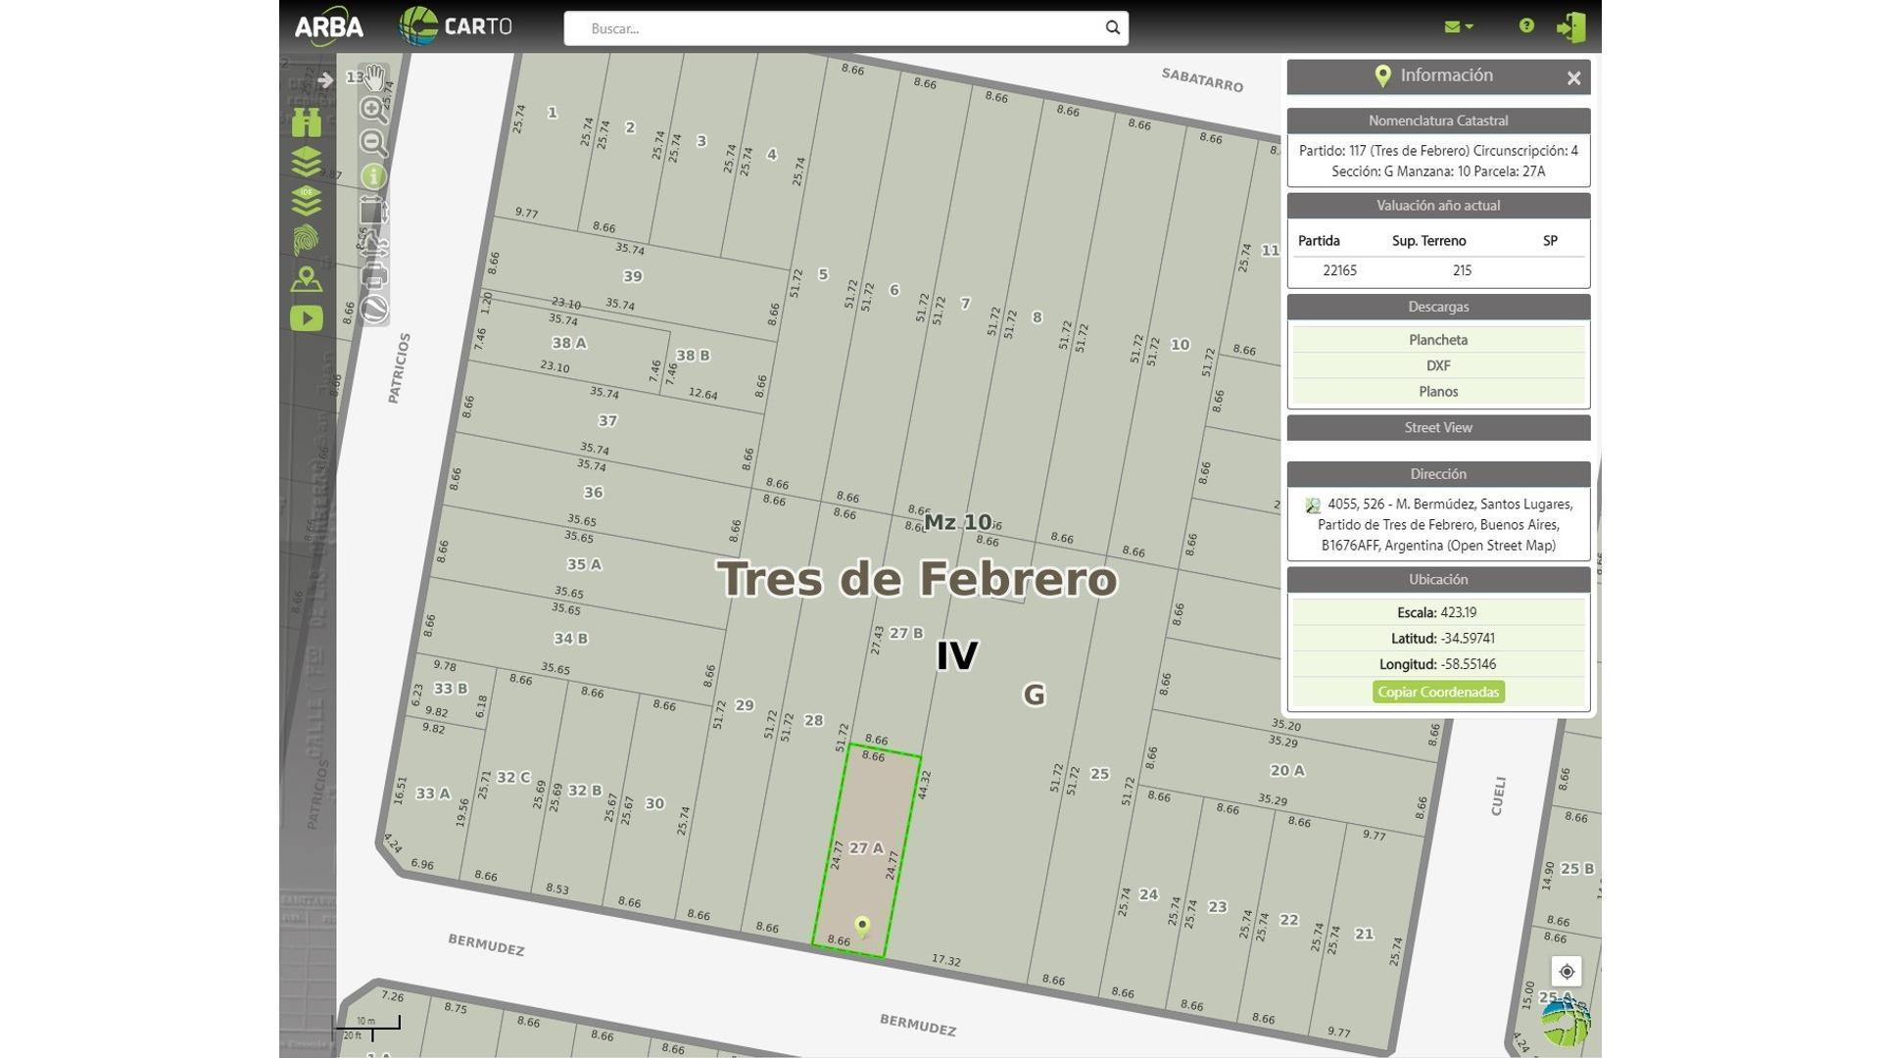Screen dimensions: 1881x1058
Task: Close the Información panel
Action: coord(1573,78)
